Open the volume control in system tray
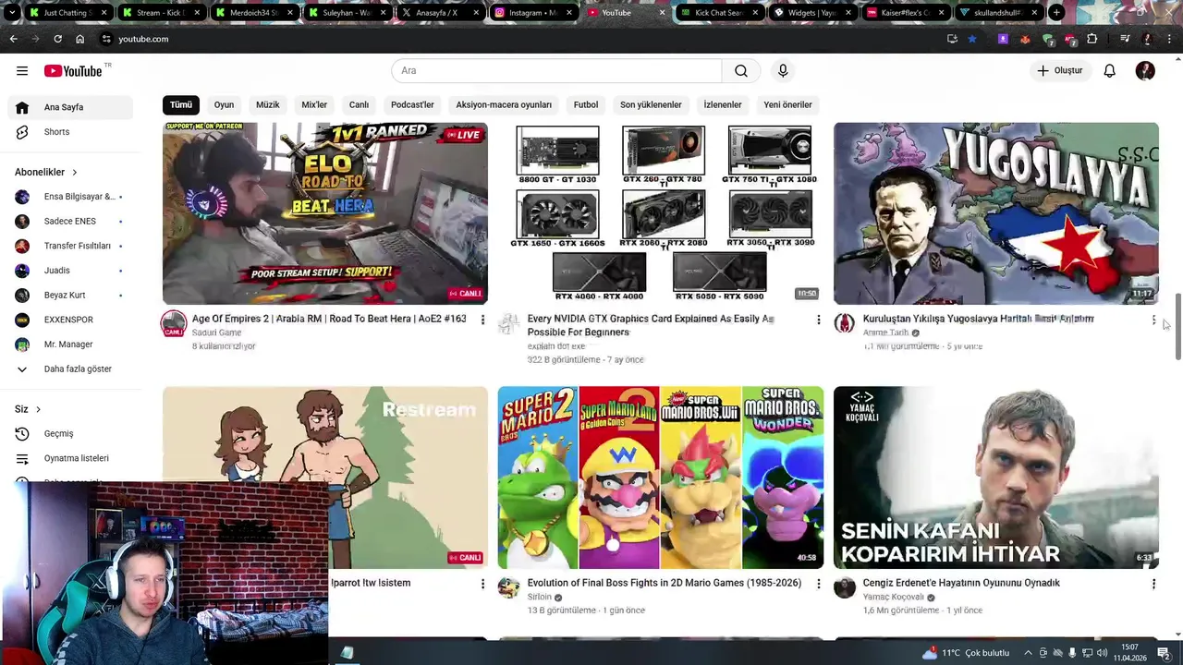Image resolution: width=1183 pixels, height=665 pixels. 1102,653
